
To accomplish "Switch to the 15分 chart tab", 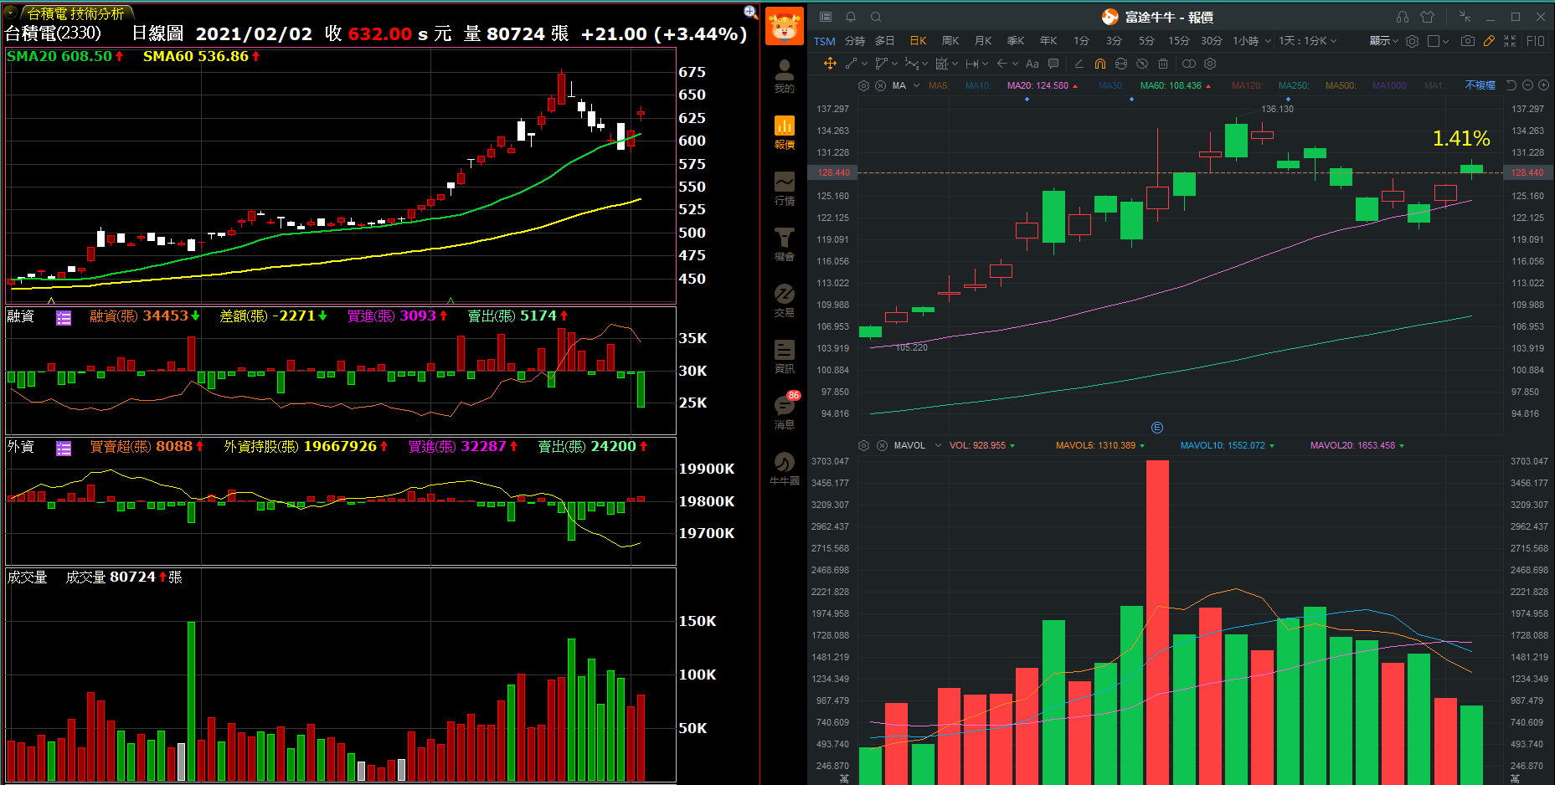I will click(1179, 41).
